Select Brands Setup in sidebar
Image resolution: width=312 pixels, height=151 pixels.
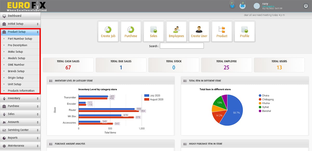(16, 71)
